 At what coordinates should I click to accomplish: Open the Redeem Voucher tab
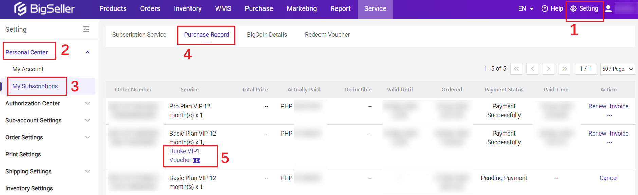tap(327, 35)
